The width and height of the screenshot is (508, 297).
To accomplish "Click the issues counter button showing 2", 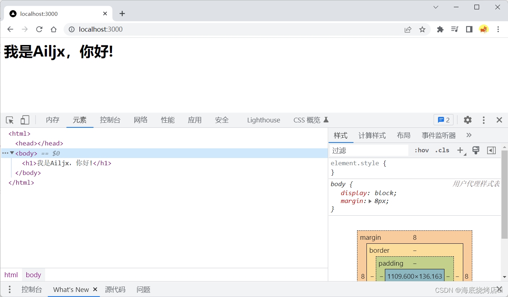I will [x=443, y=120].
